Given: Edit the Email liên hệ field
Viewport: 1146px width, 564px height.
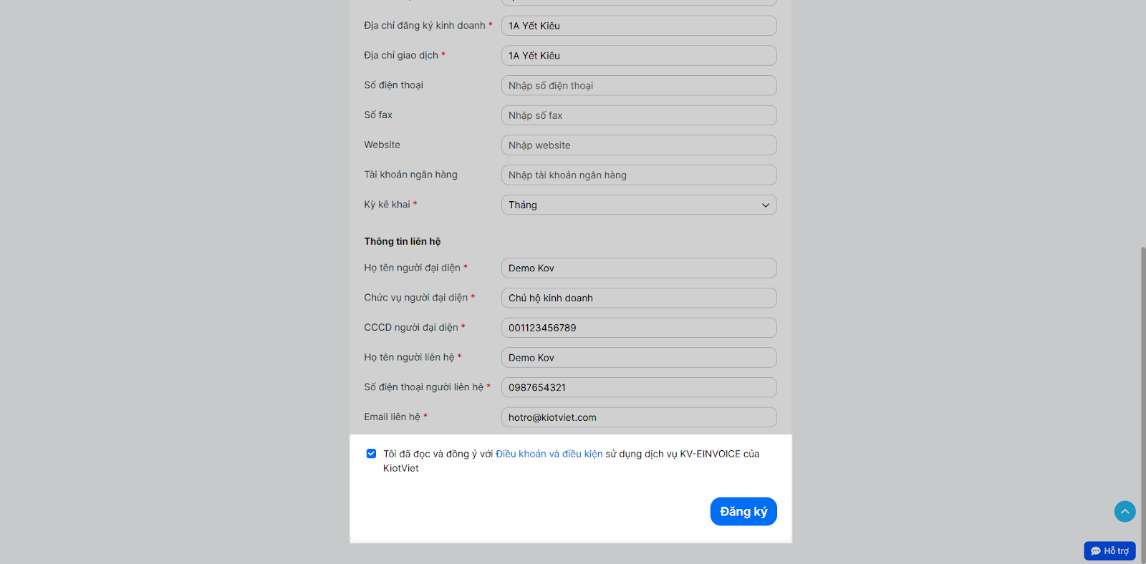Looking at the screenshot, I should point(638,417).
